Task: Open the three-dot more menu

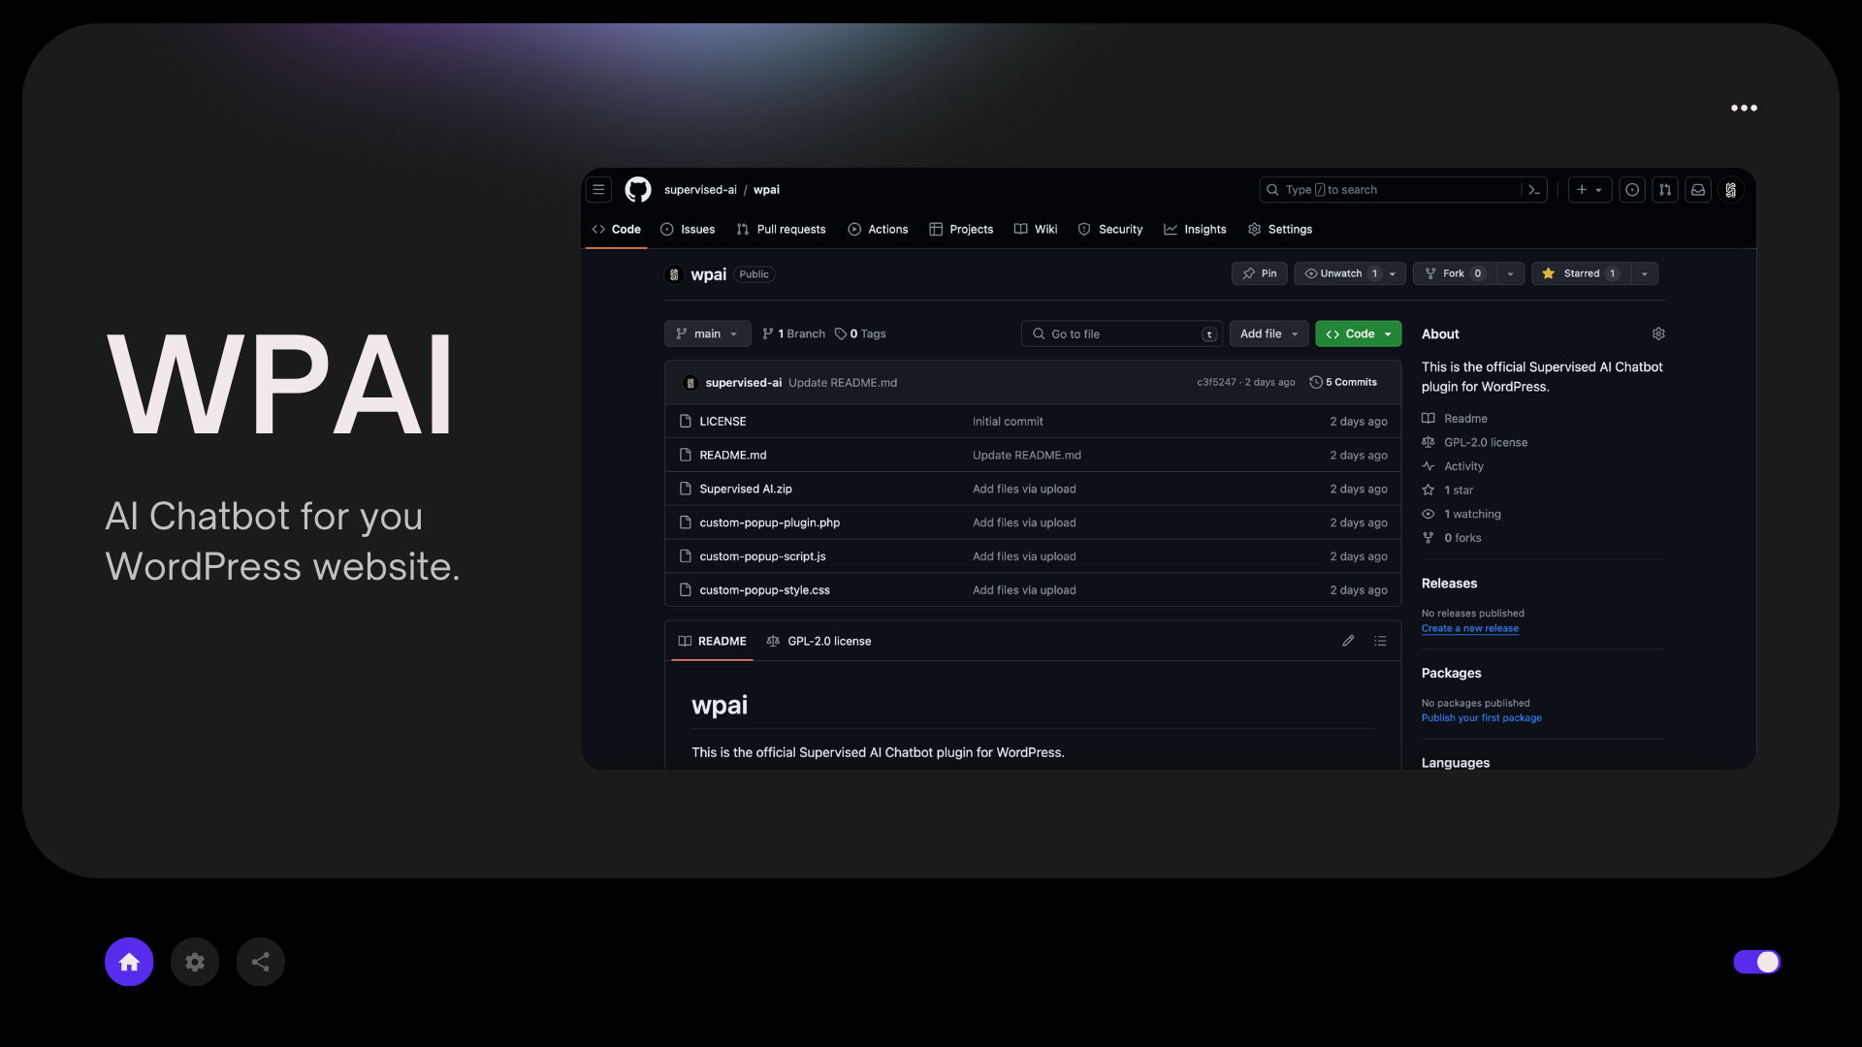Action: coord(1744,108)
